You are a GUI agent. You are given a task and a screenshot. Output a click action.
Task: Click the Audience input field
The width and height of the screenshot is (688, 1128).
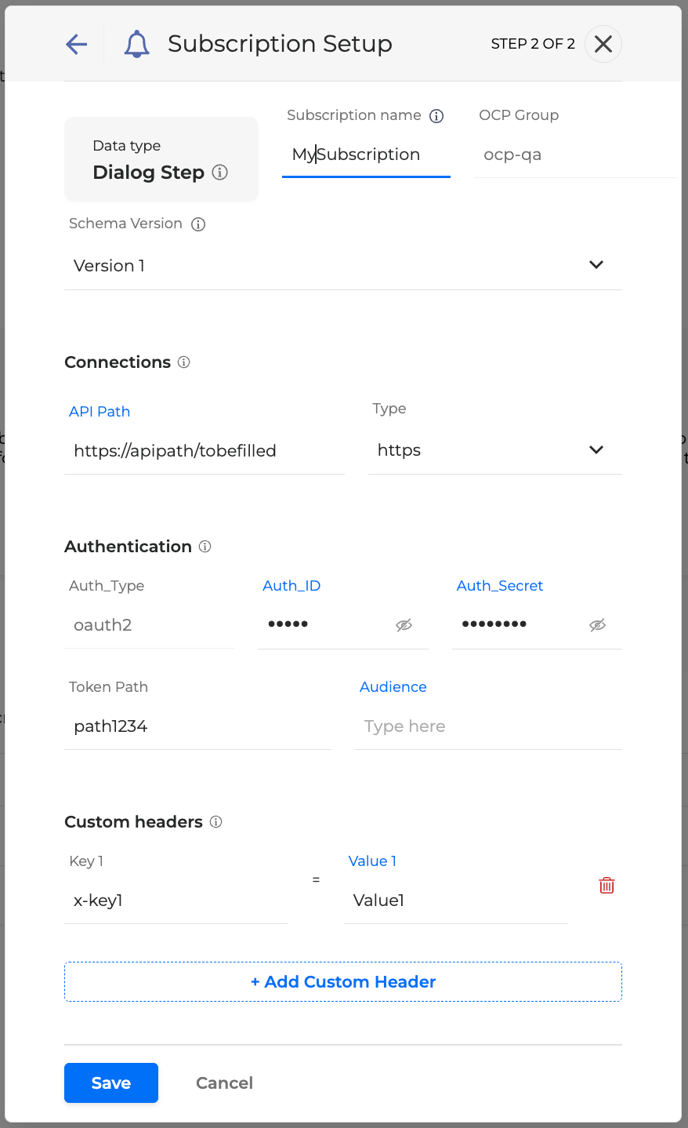click(489, 727)
